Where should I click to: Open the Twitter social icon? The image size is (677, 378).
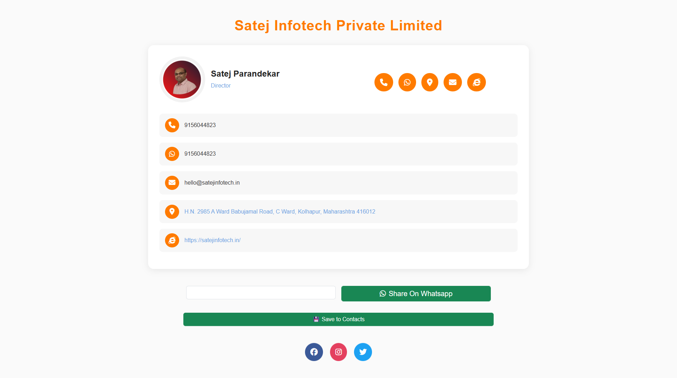[x=363, y=352]
